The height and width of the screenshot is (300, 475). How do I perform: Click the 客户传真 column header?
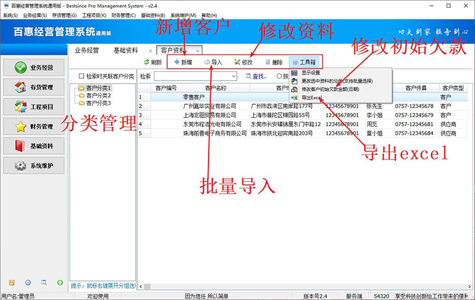pyautogui.click(x=416, y=88)
